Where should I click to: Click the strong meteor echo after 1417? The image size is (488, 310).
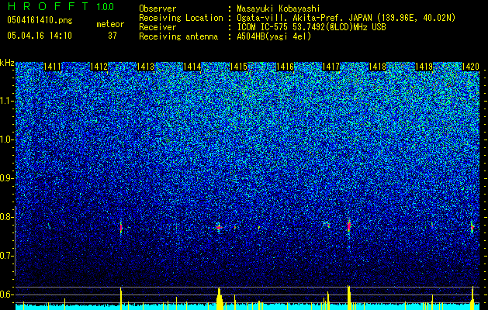[x=349, y=226]
